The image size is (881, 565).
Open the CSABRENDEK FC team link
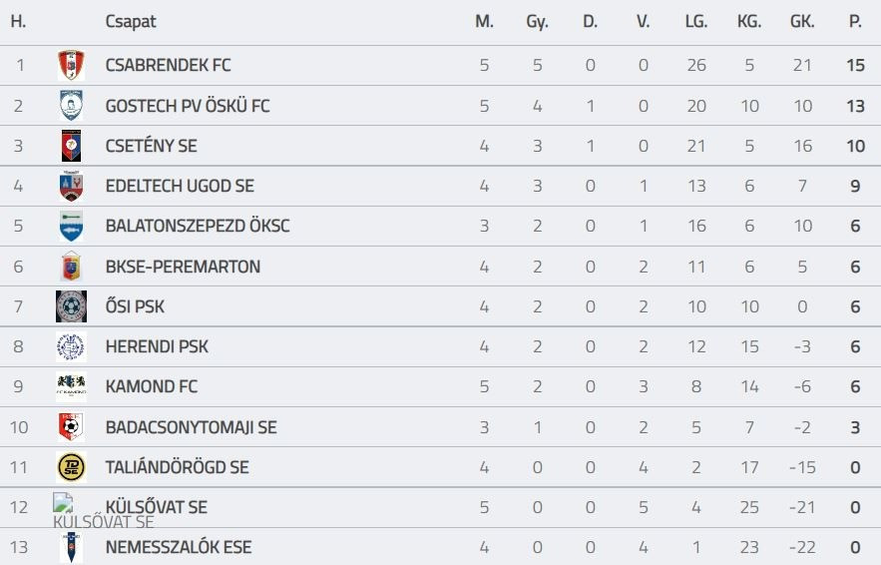click(x=168, y=66)
